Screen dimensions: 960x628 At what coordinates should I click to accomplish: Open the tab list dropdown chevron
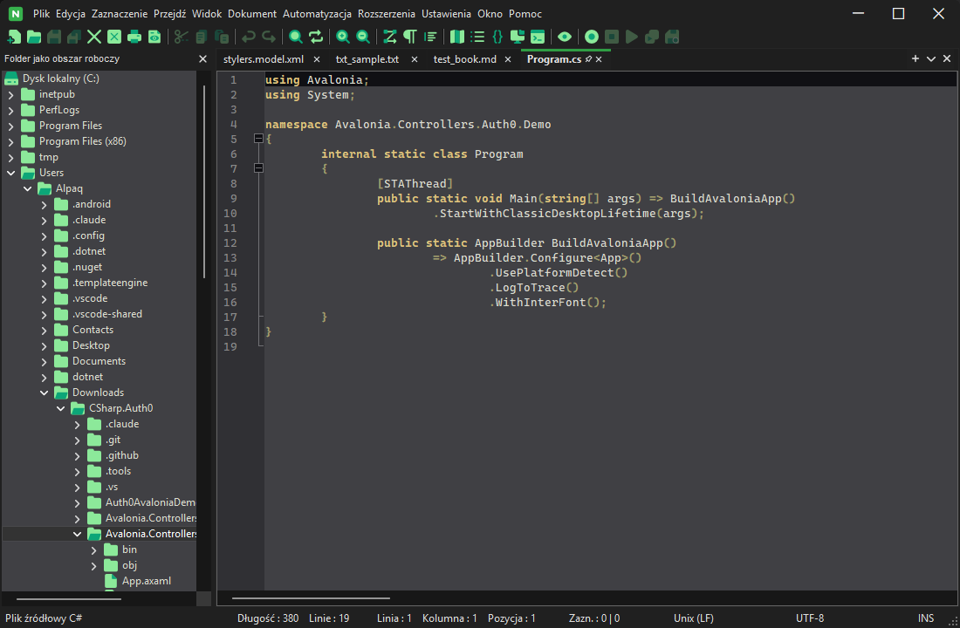tap(931, 58)
